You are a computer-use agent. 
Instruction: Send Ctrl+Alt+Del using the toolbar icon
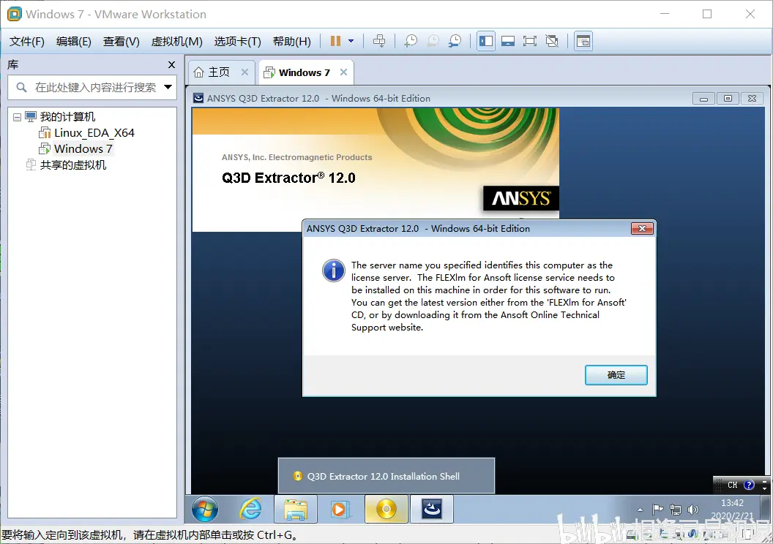(x=379, y=42)
